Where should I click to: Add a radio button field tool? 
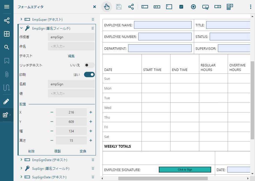193,7
